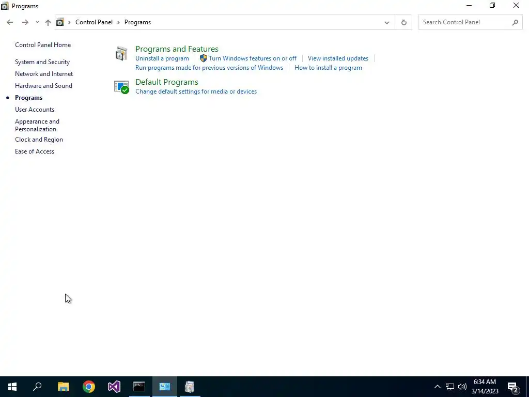This screenshot has height=397, width=529.
Task: Go back with the back arrow
Action: [x=10, y=22]
